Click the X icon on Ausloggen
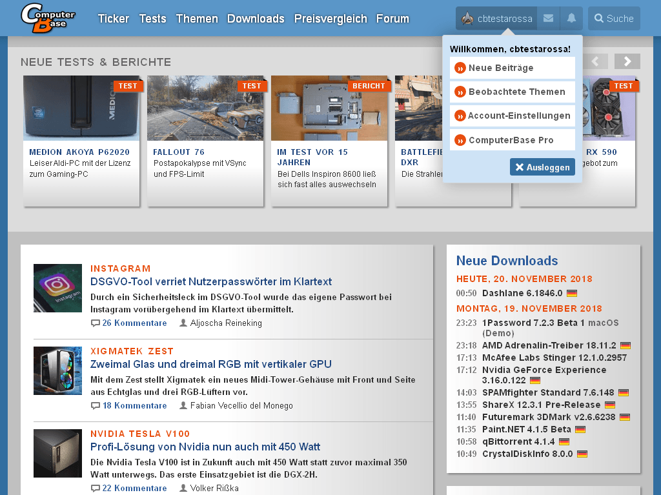Viewport: 661px width, 495px height. [520, 167]
